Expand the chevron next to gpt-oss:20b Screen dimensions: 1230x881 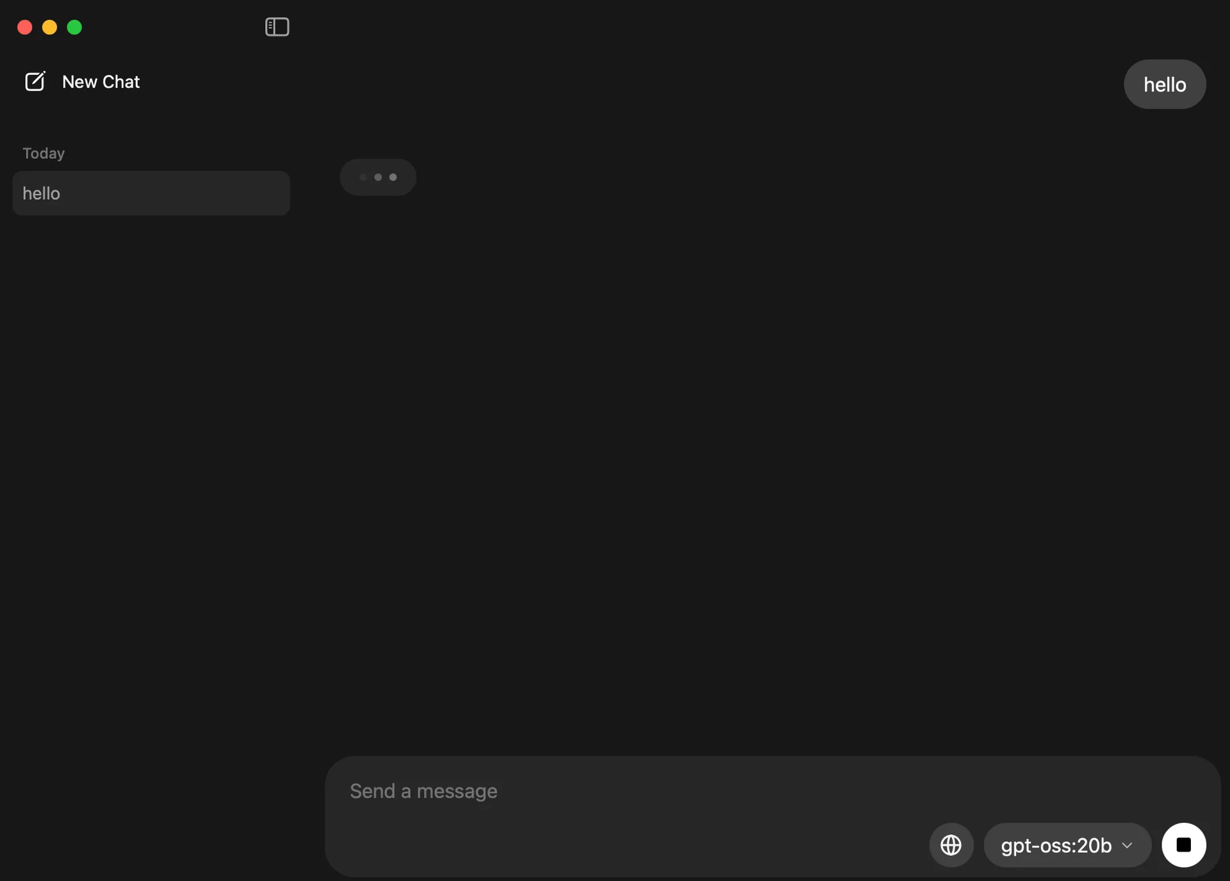(1127, 845)
